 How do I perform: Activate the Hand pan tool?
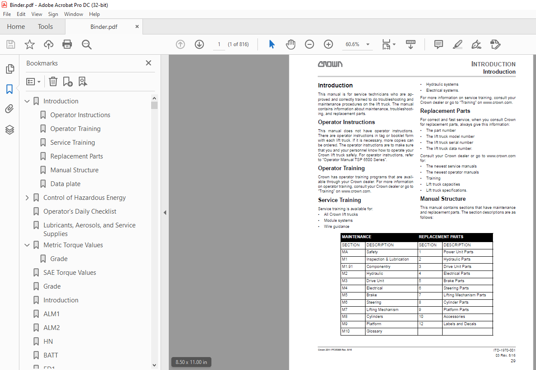(x=291, y=44)
